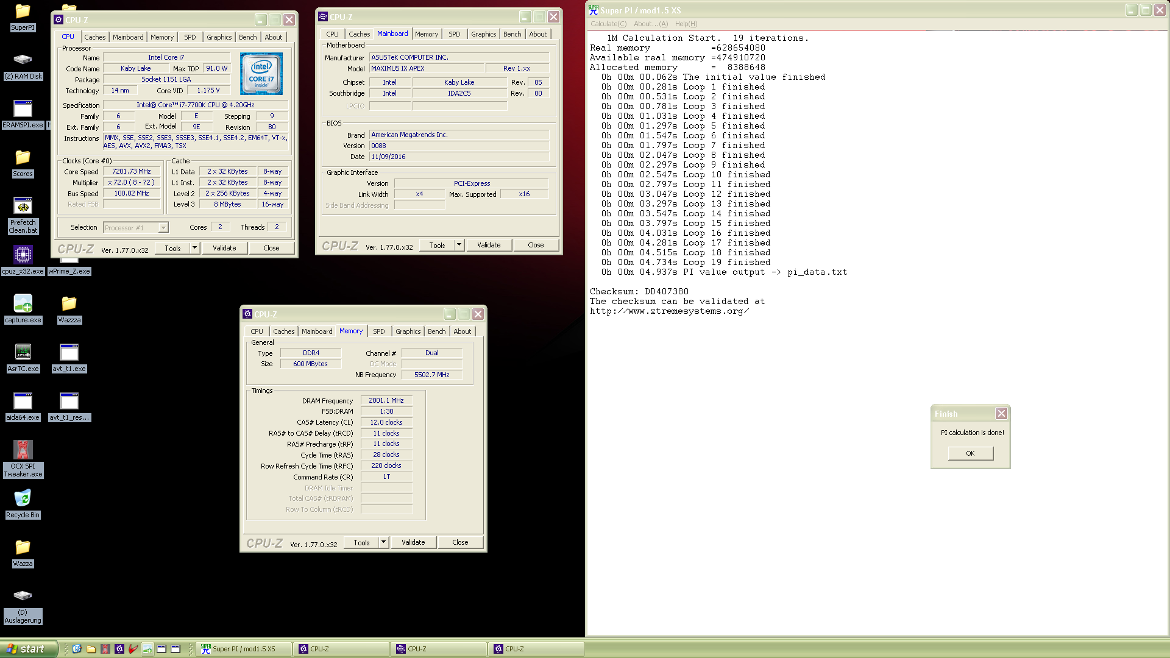Image resolution: width=1170 pixels, height=658 pixels.
Task: Open SPD tab in CPU-Z Mainboard window
Action: 454,34
